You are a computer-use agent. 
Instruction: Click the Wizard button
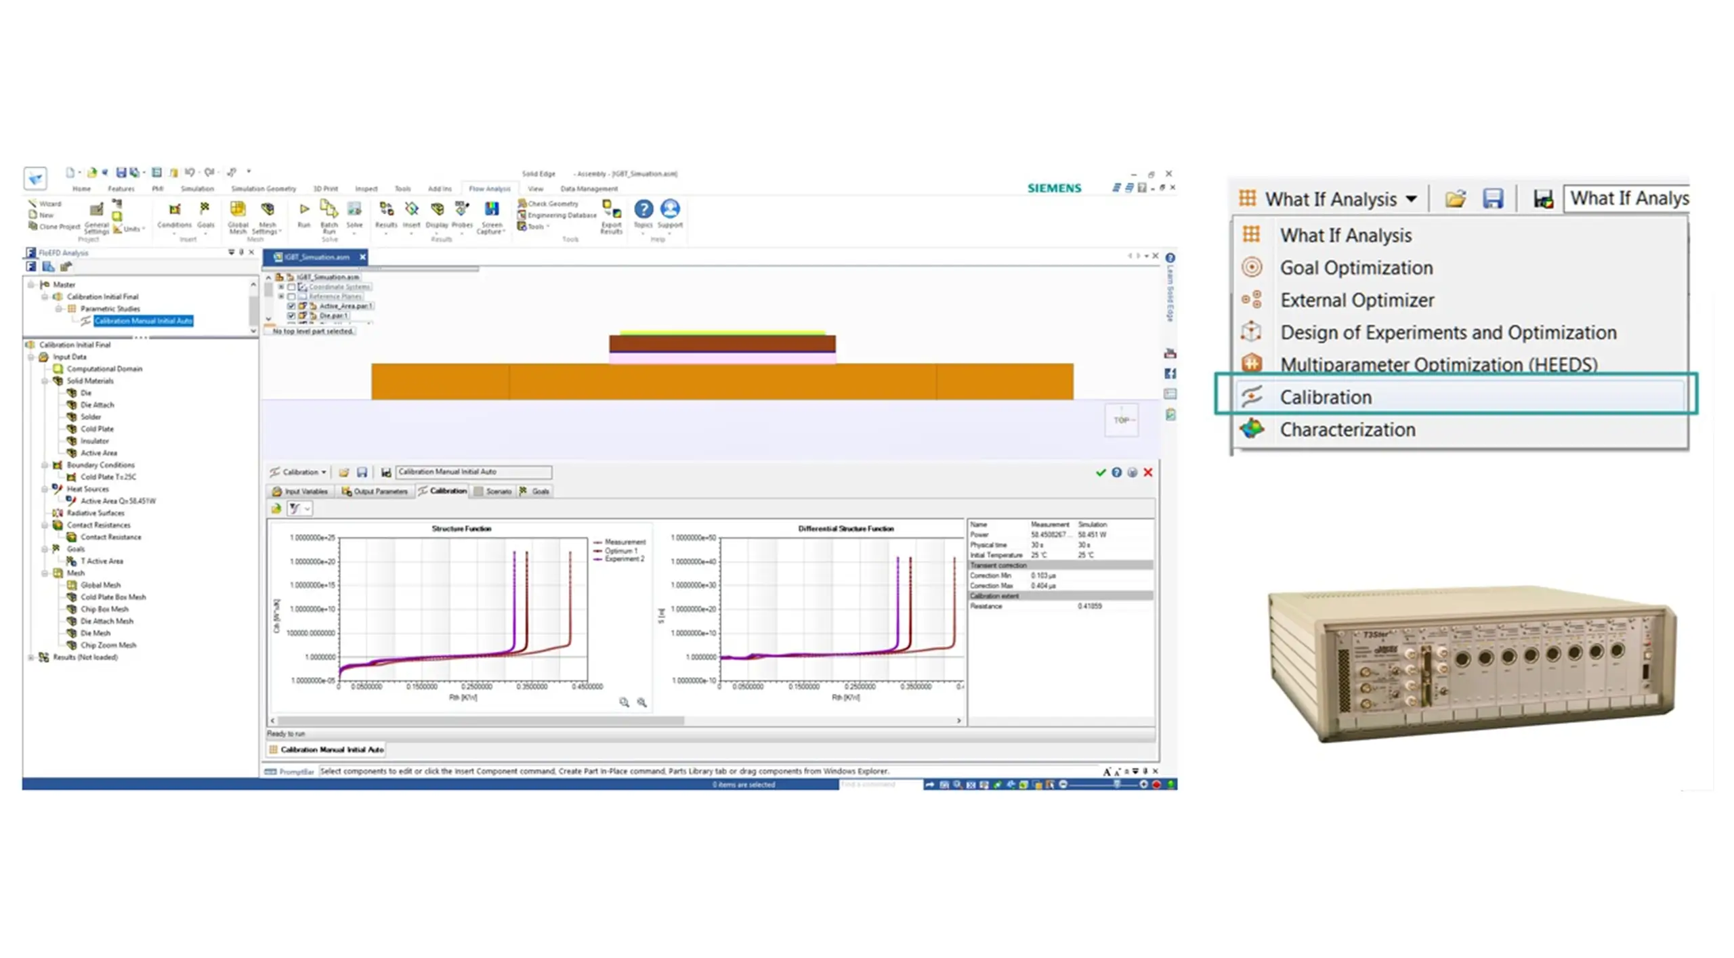pos(45,204)
